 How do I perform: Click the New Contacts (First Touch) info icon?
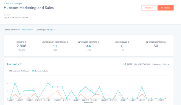pyautogui.click(x=67, y=42)
